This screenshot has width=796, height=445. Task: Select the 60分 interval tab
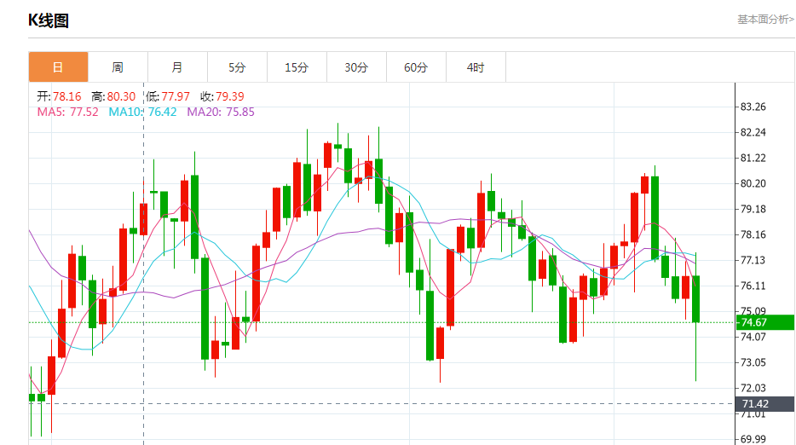[x=416, y=67]
